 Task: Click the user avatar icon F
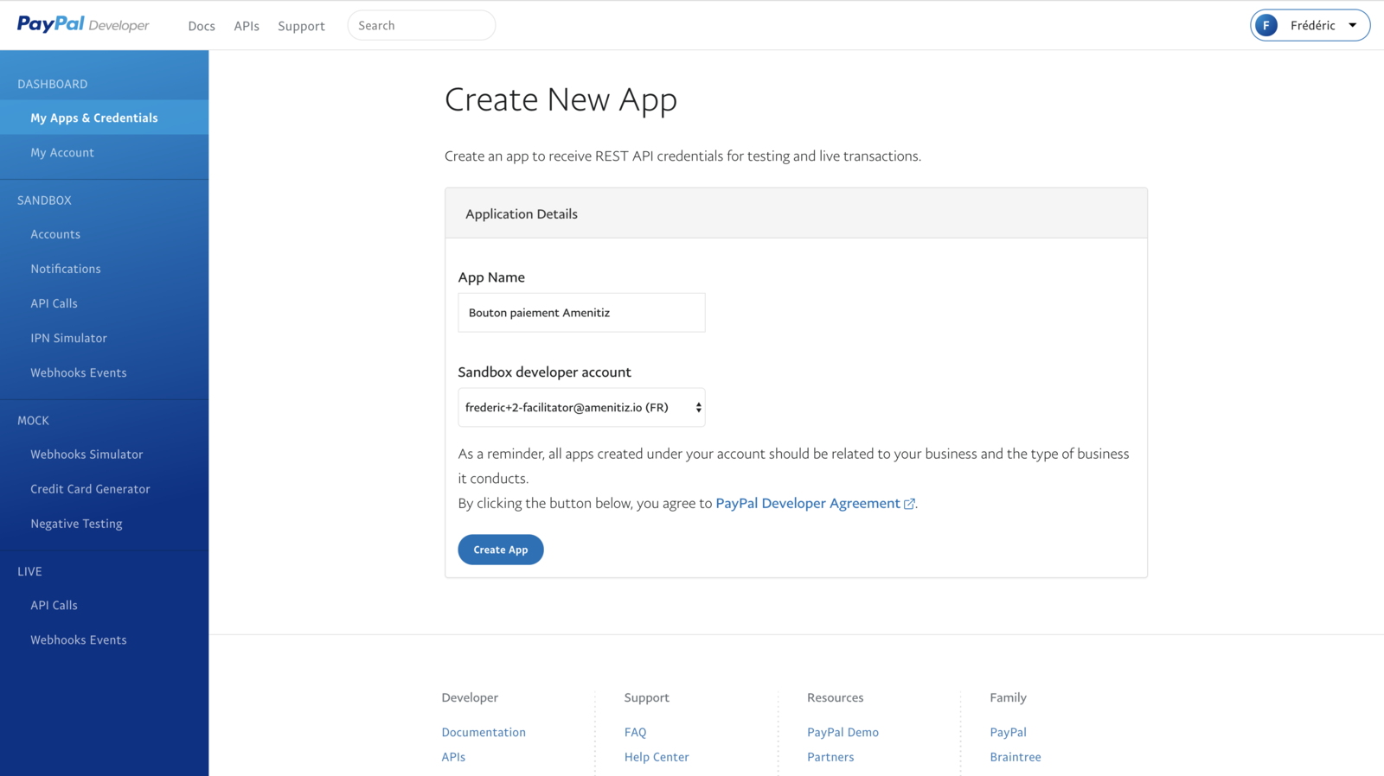(x=1266, y=25)
